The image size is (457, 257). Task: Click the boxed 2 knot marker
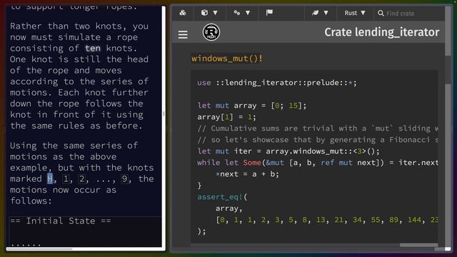point(82,178)
